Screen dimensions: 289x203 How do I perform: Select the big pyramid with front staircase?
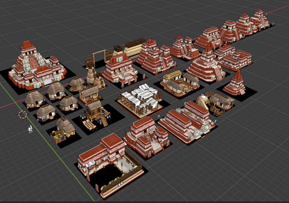pyautogui.click(x=205, y=66)
